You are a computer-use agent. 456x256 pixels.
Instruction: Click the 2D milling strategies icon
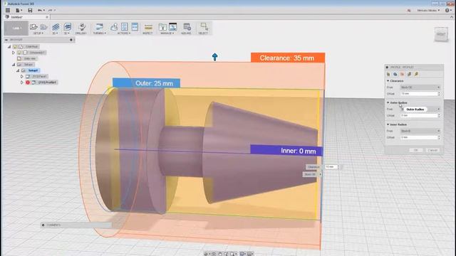click(56, 27)
